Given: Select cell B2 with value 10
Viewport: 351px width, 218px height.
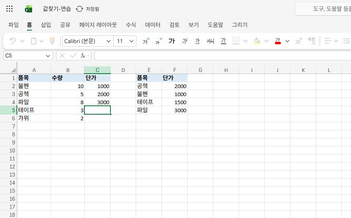Looking at the screenshot, I should point(67,86).
